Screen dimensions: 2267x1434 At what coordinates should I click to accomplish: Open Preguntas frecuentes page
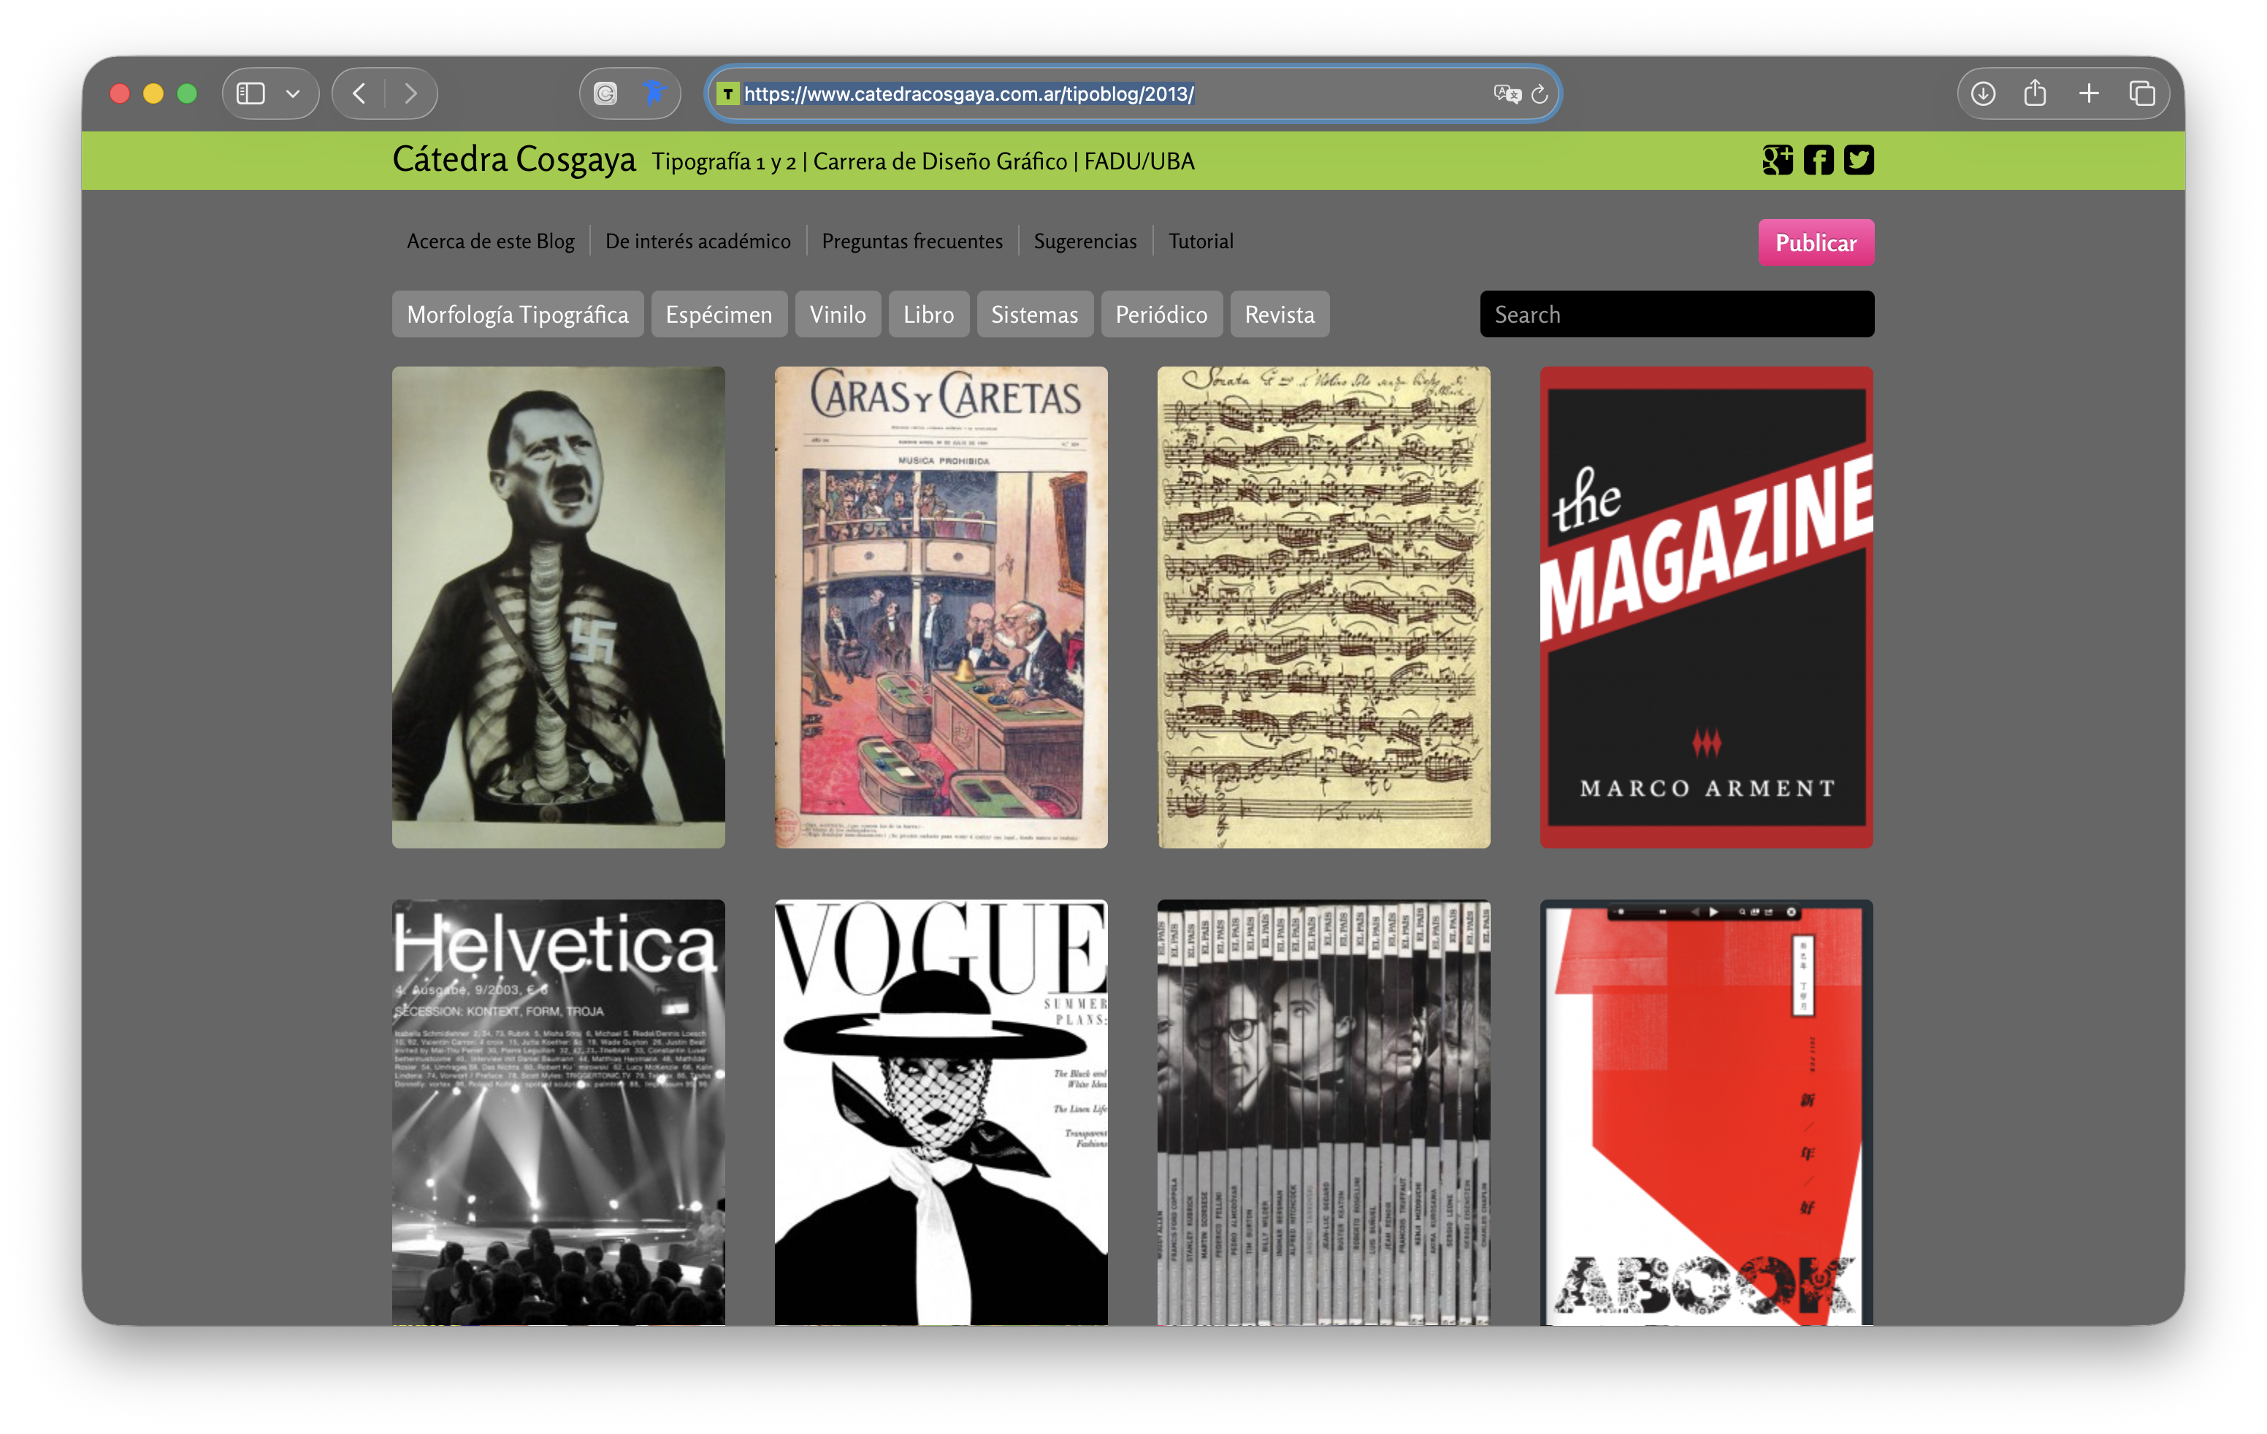click(912, 242)
